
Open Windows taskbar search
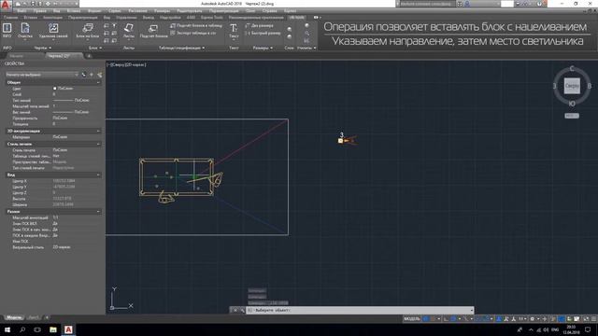pos(22,329)
